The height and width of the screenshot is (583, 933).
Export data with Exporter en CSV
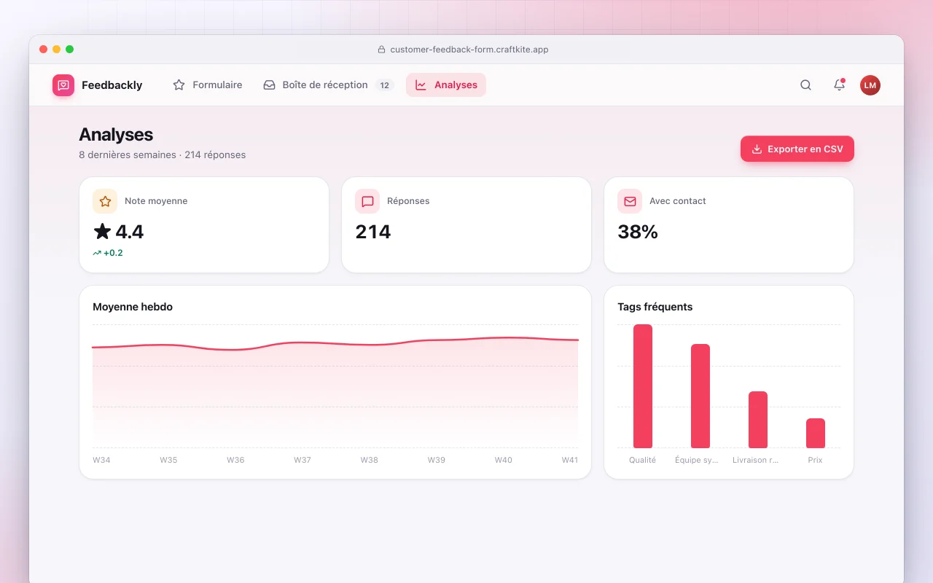(797, 149)
